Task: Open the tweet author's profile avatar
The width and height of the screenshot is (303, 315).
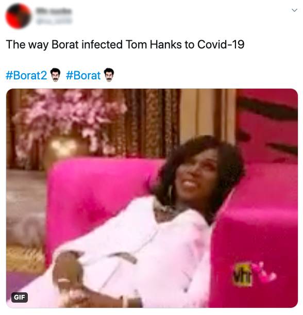Action: click(18, 16)
